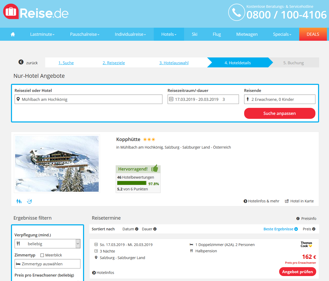Click the Reisezeitraum date range field
329x281 pixels.
tap(203, 99)
